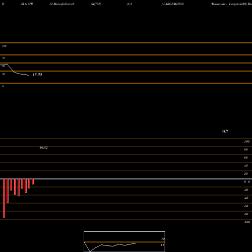
Task: Click the 18.33 RSI value label
Action: (x=37, y=74)
